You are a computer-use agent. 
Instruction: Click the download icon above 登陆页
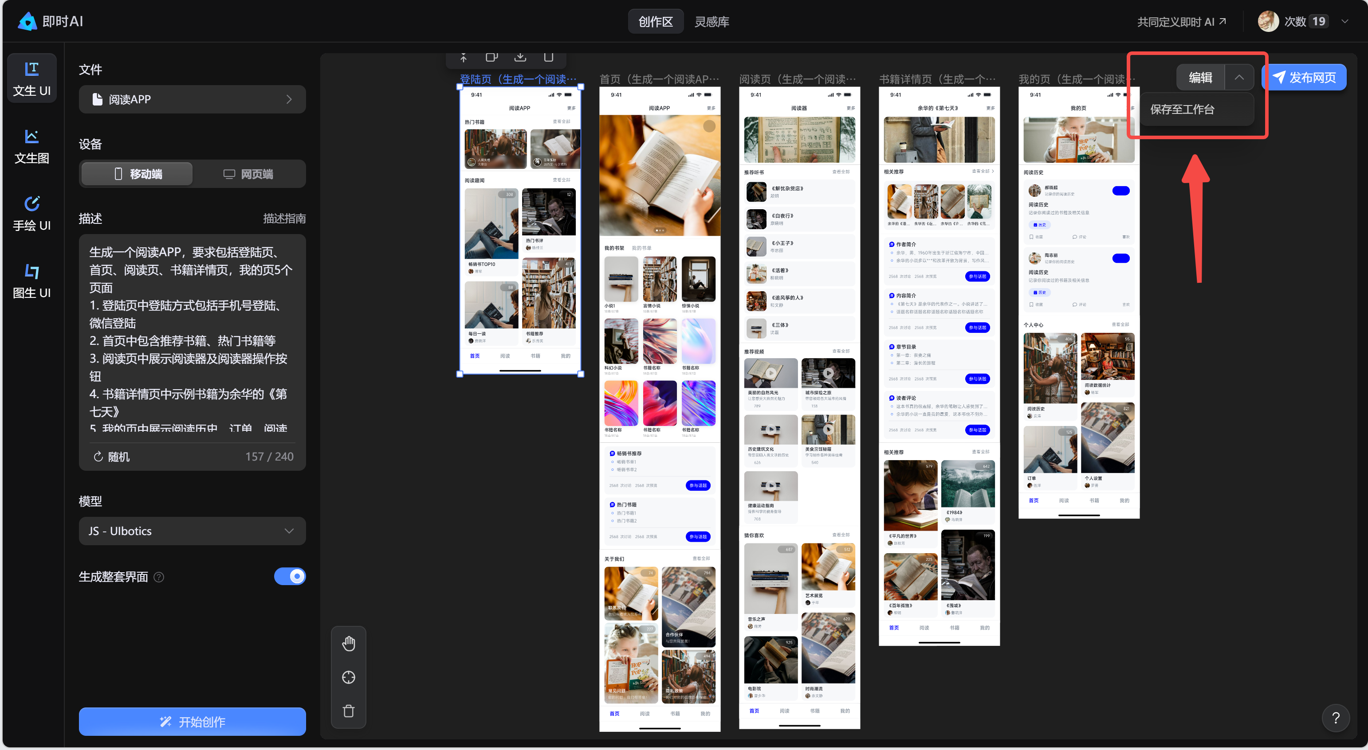tap(520, 57)
